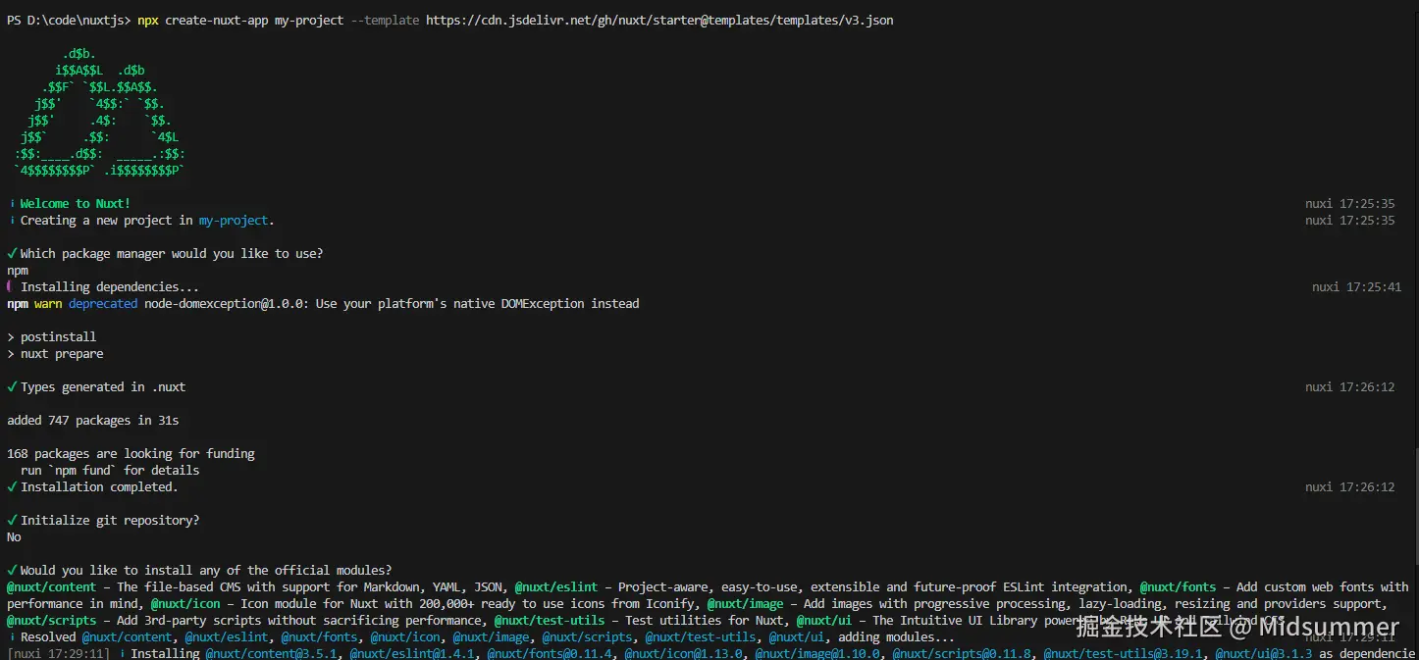Click the 'Initialize git repository?' text
1419x660 pixels.
[x=110, y=521]
